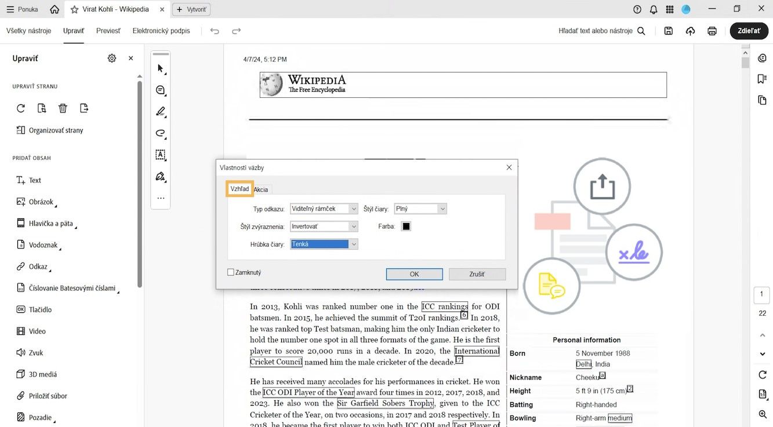Open Štýl zvýraznenia dropdown
The height and width of the screenshot is (427, 773).
coord(324,227)
